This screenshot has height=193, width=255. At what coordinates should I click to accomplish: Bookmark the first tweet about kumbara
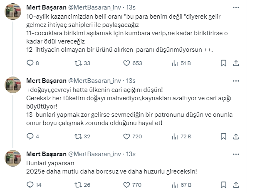click(223, 63)
